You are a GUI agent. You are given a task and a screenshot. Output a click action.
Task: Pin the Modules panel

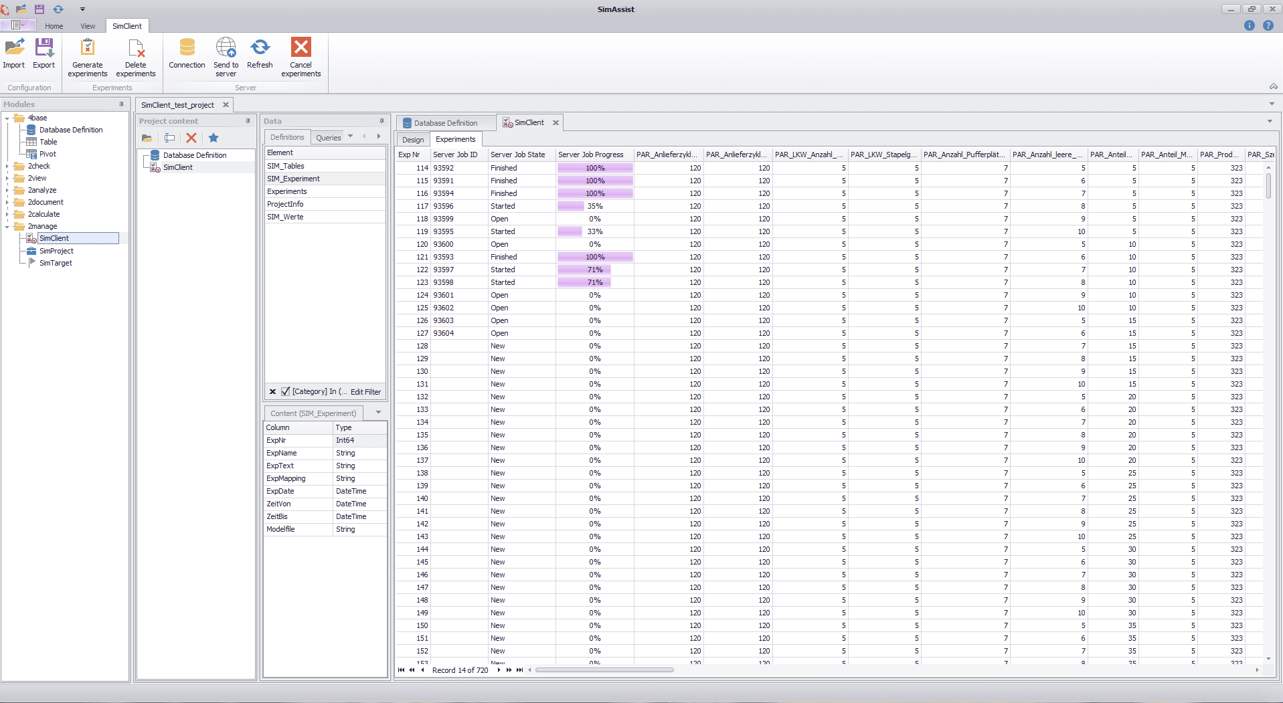(121, 104)
